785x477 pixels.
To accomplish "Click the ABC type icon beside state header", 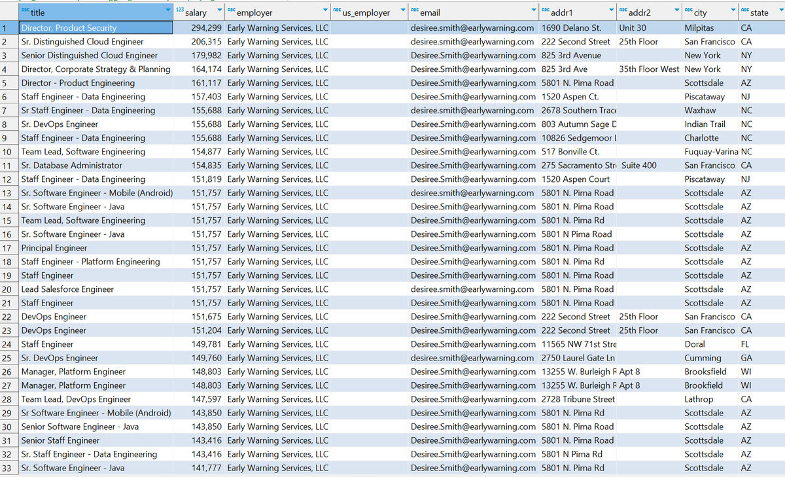I will coord(745,11).
